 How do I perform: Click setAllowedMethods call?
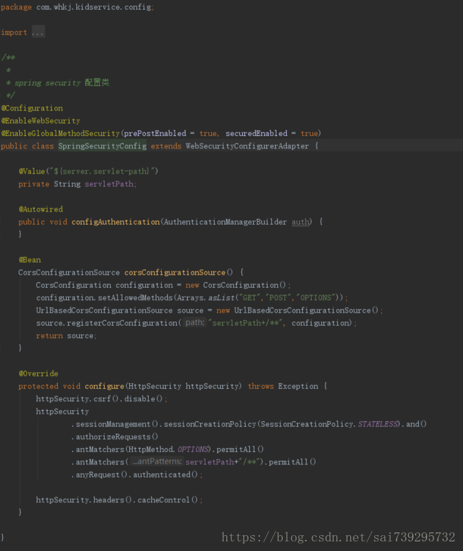[x=135, y=297]
